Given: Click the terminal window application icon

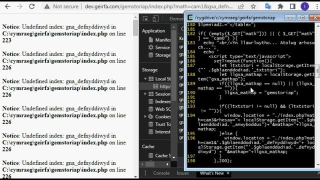Looking at the screenshot, I should pos(190,17).
